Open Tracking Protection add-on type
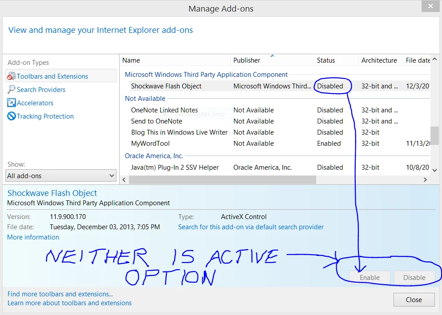This screenshot has width=442, height=315. [40, 116]
